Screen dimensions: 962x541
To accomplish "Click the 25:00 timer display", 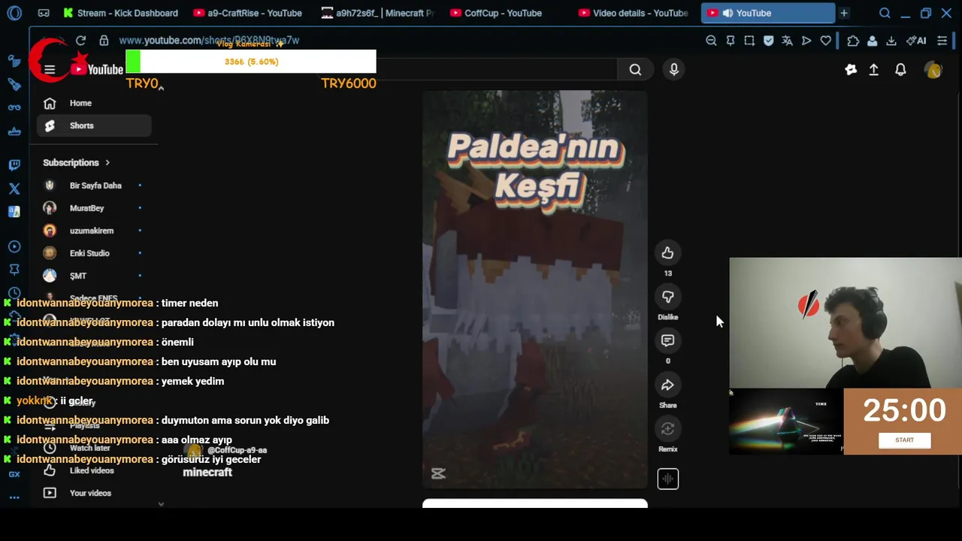I will pyautogui.click(x=904, y=410).
